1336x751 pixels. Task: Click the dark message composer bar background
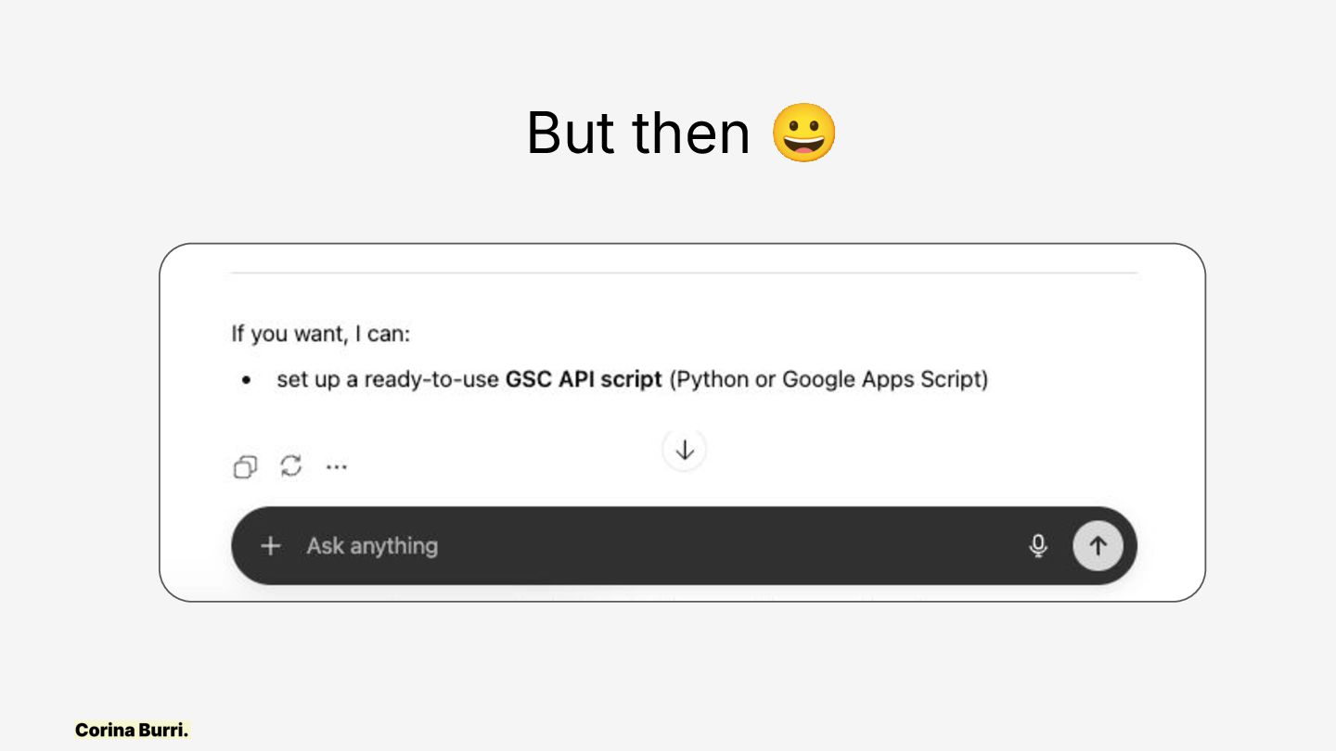click(742, 567)
